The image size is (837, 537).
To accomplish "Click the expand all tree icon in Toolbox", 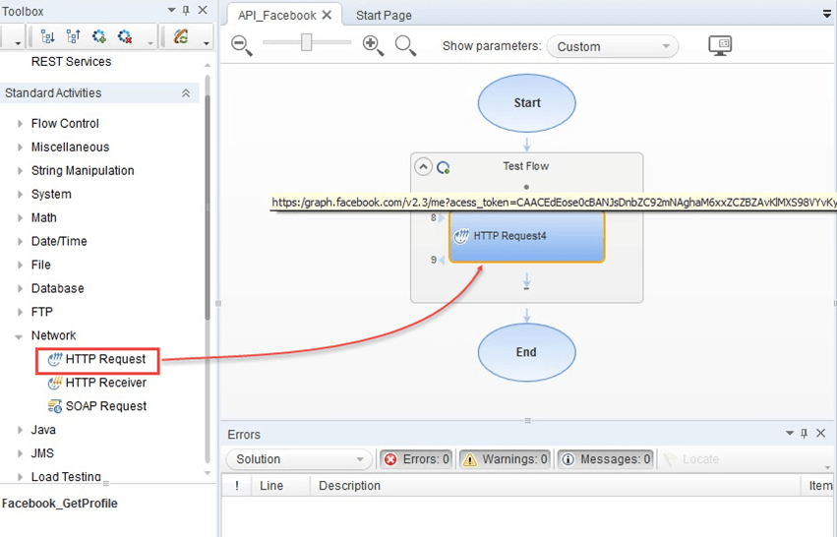I will point(47,37).
